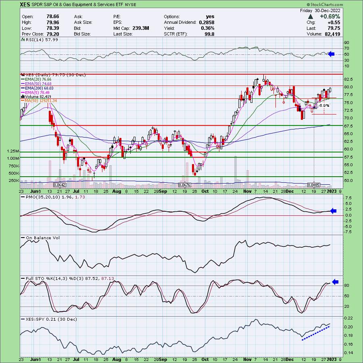Click the Prev Close value 79.20

pos(53,34)
